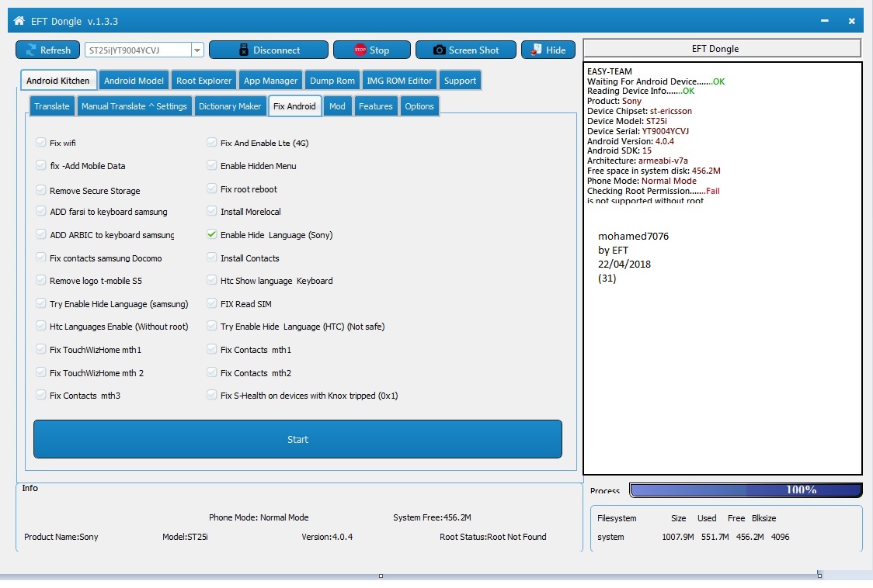
Task: Click the red Stop button
Action: pos(371,50)
